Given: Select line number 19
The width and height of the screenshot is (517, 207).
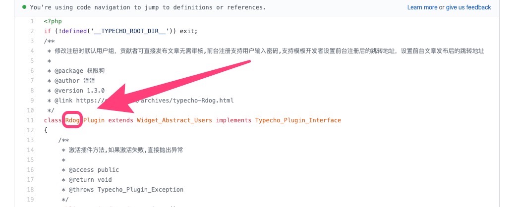Looking at the screenshot, I should 31,200.
